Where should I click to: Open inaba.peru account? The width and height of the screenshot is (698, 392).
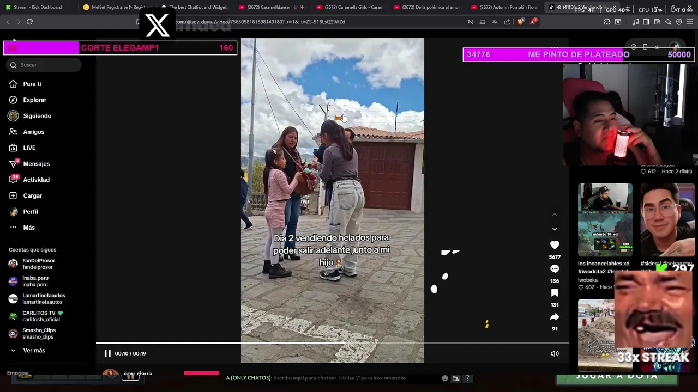point(35,281)
